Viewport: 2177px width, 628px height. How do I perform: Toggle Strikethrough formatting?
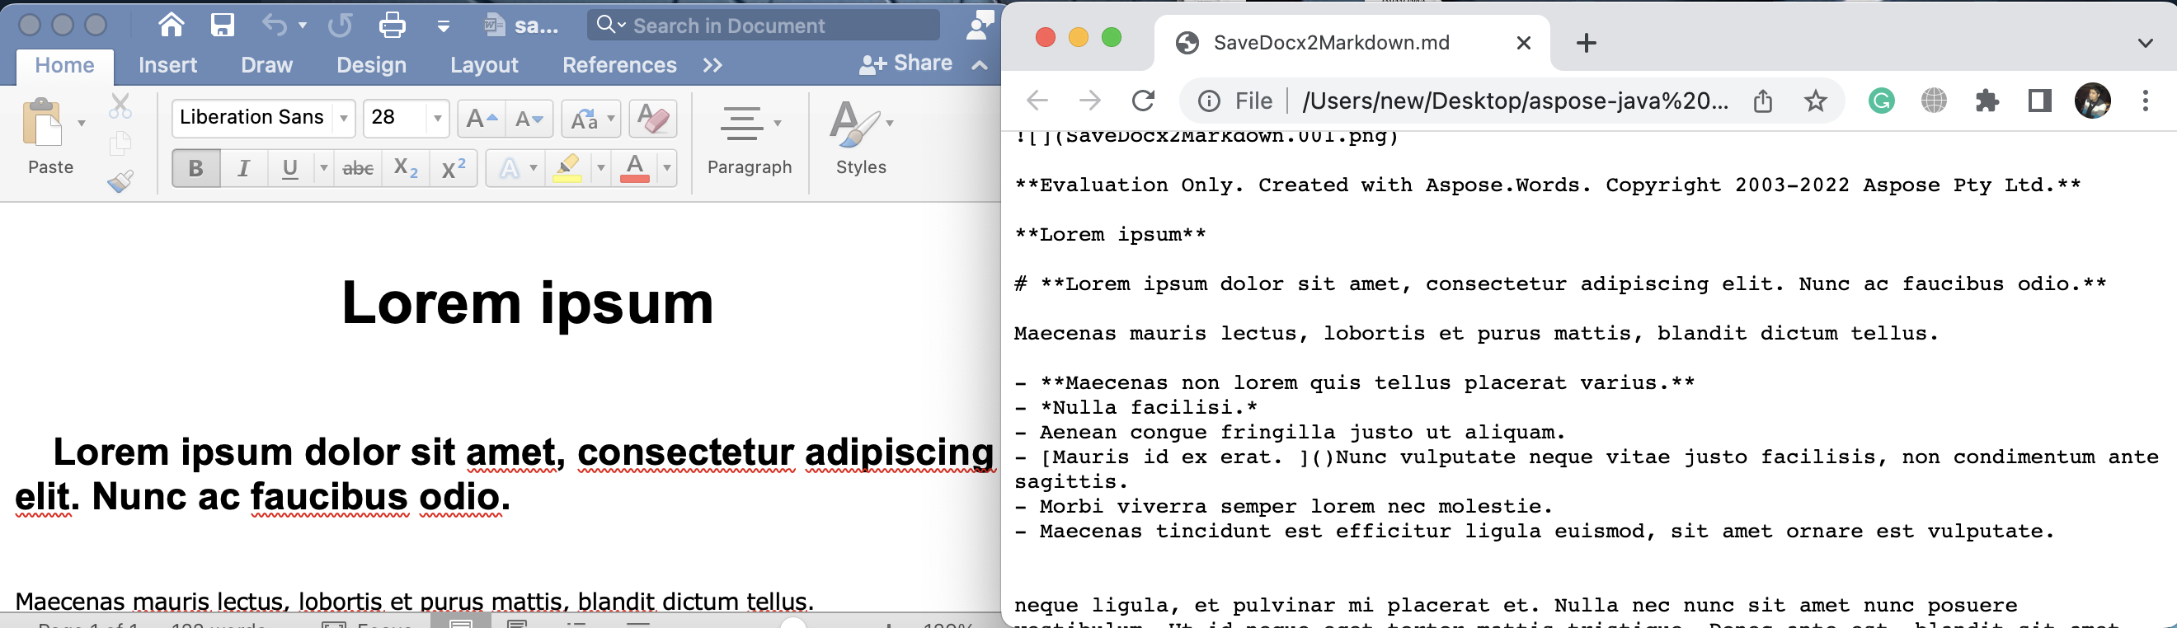coord(358,169)
